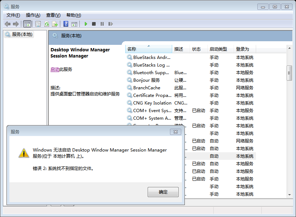The width and height of the screenshot is (296, 217).
Task: Restart the service using the restart toolbar icon
Action: click(x=111, y=24)
